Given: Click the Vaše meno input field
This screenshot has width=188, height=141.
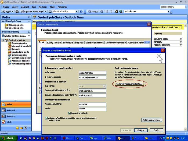Looking at the screenshot, I should (x=93, y=73).
